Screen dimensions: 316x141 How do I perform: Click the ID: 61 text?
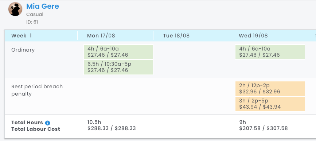[x=32, y=22]
